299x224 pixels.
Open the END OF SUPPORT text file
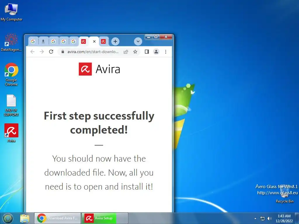point(11,105)
